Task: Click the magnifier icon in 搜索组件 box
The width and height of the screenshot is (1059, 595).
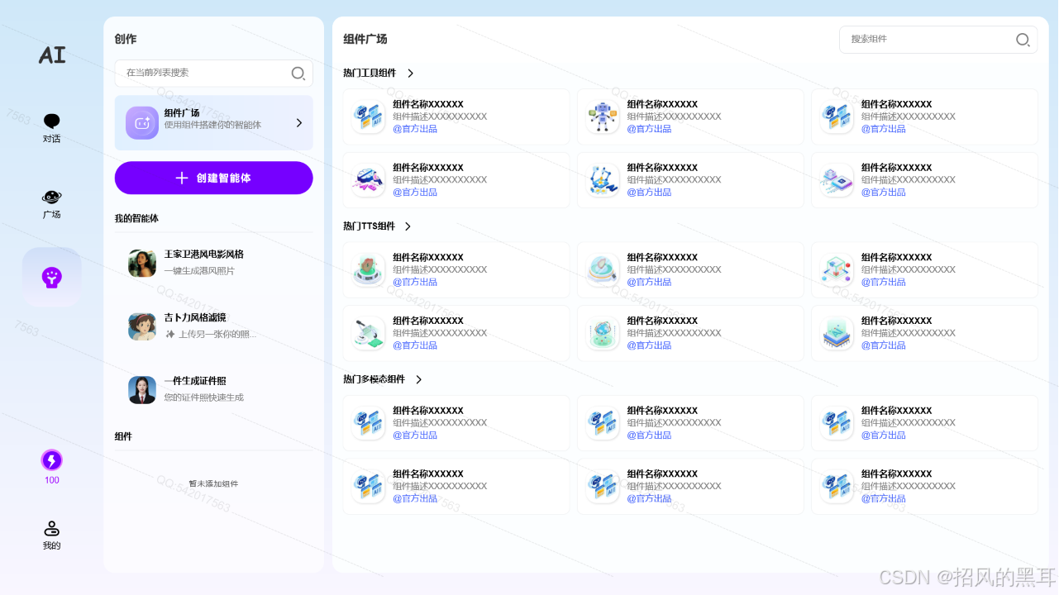Action: coord(1023,40)
